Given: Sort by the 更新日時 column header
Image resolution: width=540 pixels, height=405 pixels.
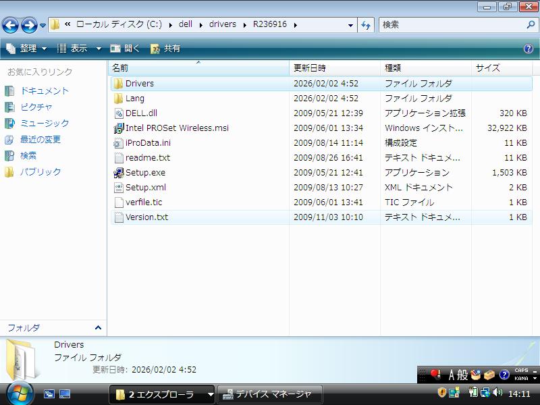Looking at the screenshot, I should pyautogui.click(x=335, y=68).
